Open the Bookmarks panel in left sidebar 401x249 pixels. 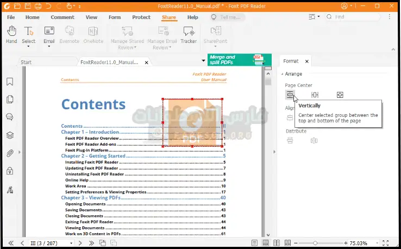point(10,82)
